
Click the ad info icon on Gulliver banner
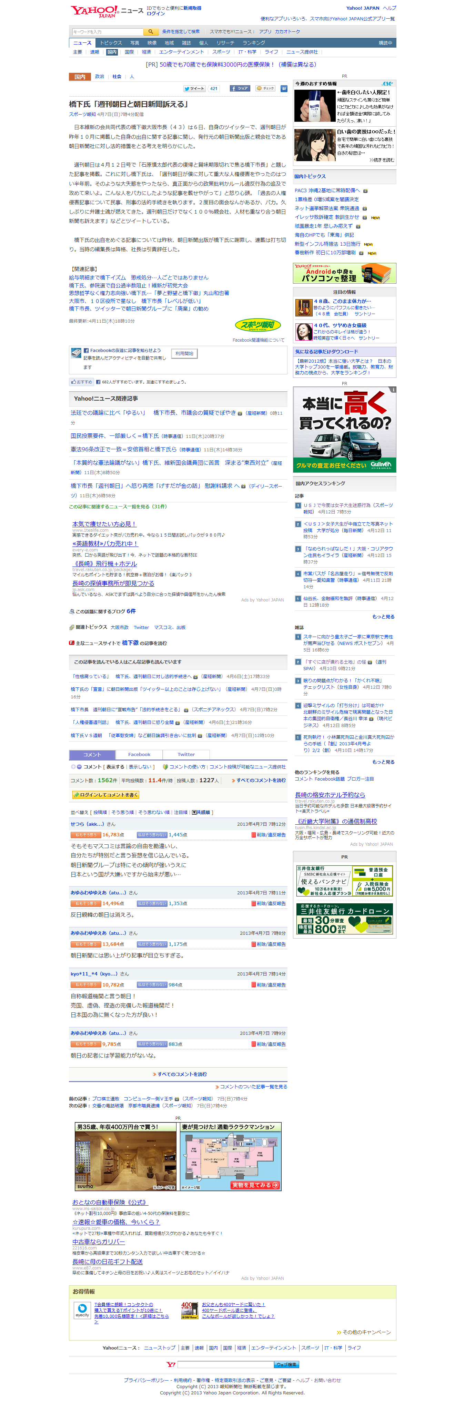point(393,390)
